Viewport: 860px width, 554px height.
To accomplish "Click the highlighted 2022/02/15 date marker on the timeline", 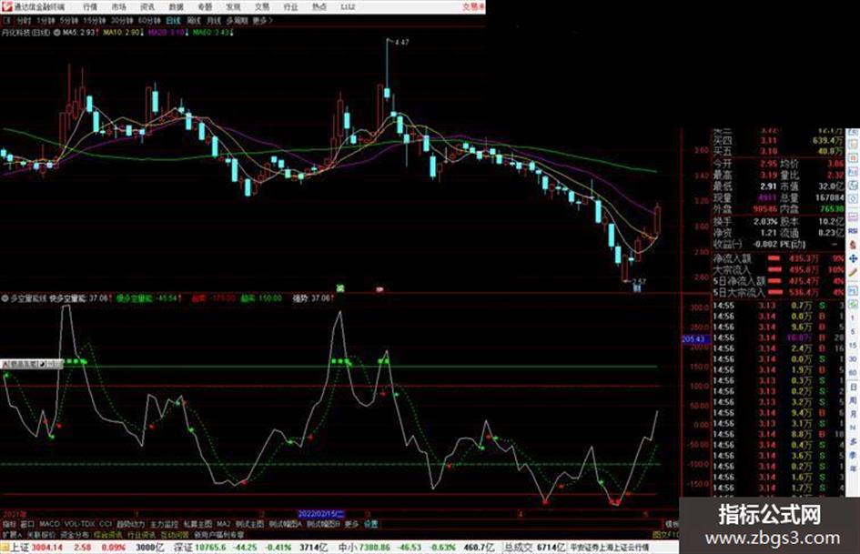I will click(321, 515).
